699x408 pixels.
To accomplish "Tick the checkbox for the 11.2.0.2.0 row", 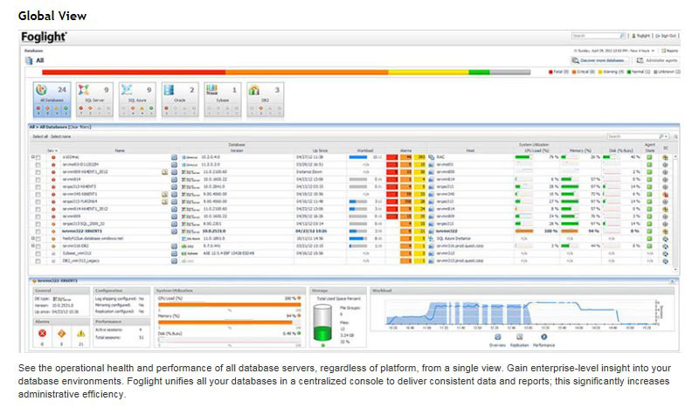I will pyautogui.click(x=38, y=165).
